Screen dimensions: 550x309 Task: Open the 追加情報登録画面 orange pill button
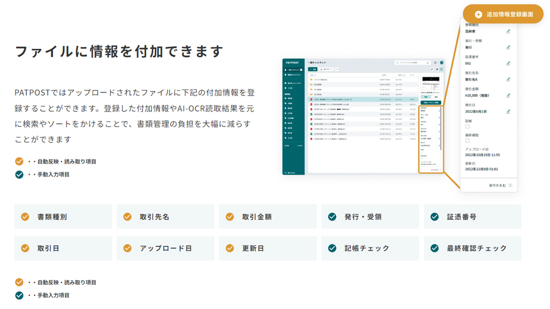(x=503, y=14)
